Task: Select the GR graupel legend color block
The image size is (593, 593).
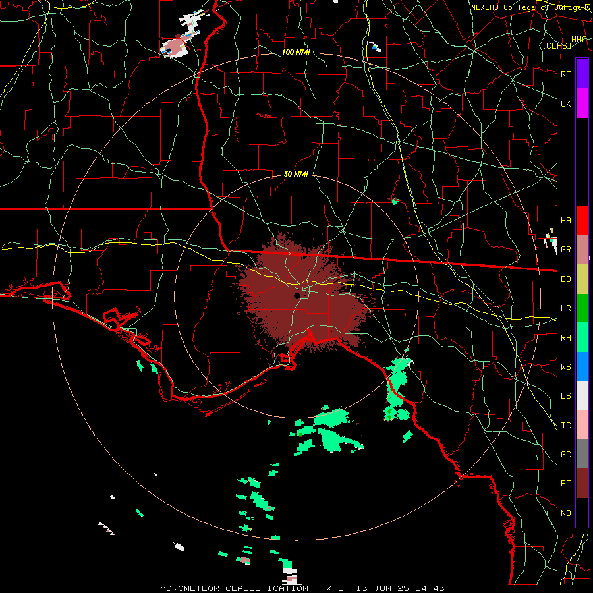Action: (x=582, y=250)
